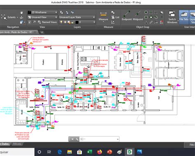The image size is (195, 156).
Task: Open the layer 0 dropdown arrow
Action: [94, 22]
